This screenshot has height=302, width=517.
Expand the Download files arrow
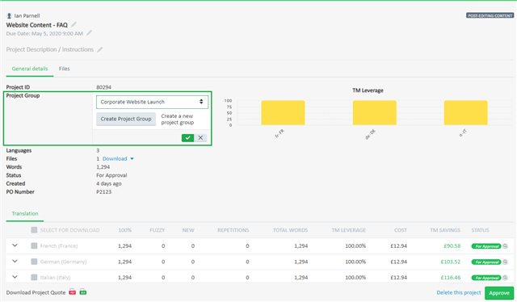132,158
